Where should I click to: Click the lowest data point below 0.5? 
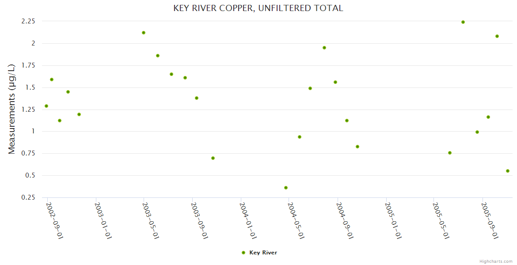tap(286, 188)
